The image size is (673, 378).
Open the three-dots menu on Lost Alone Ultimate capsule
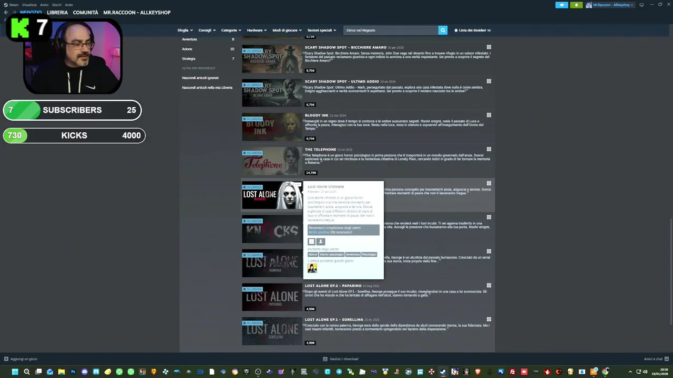coord(298,184)
